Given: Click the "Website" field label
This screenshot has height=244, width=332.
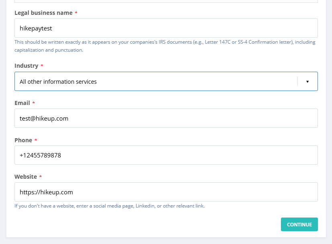Looking at the screenshot, I should point(26,177).
